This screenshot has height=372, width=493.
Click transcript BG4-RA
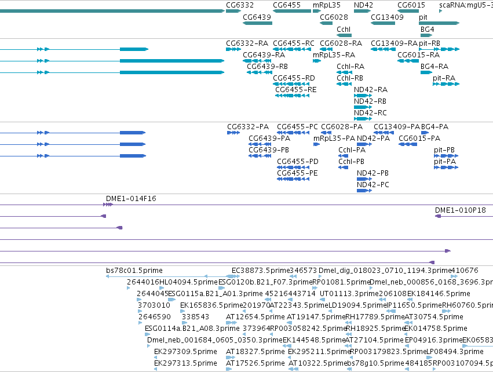pyautogui.click(x=434, y=67)
